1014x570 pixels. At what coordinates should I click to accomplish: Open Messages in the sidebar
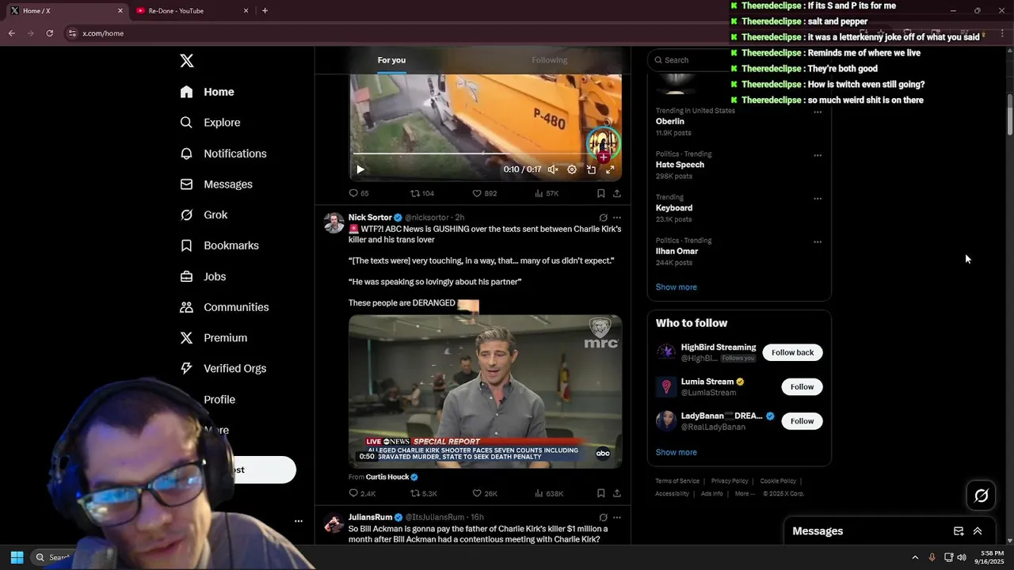point(216,184)
